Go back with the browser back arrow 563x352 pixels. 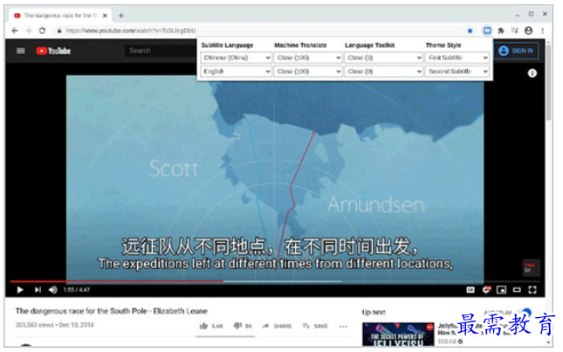(x=15, y=31)
